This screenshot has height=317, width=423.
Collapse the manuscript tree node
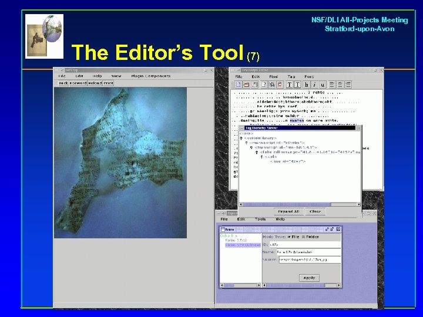pos(246,143)
